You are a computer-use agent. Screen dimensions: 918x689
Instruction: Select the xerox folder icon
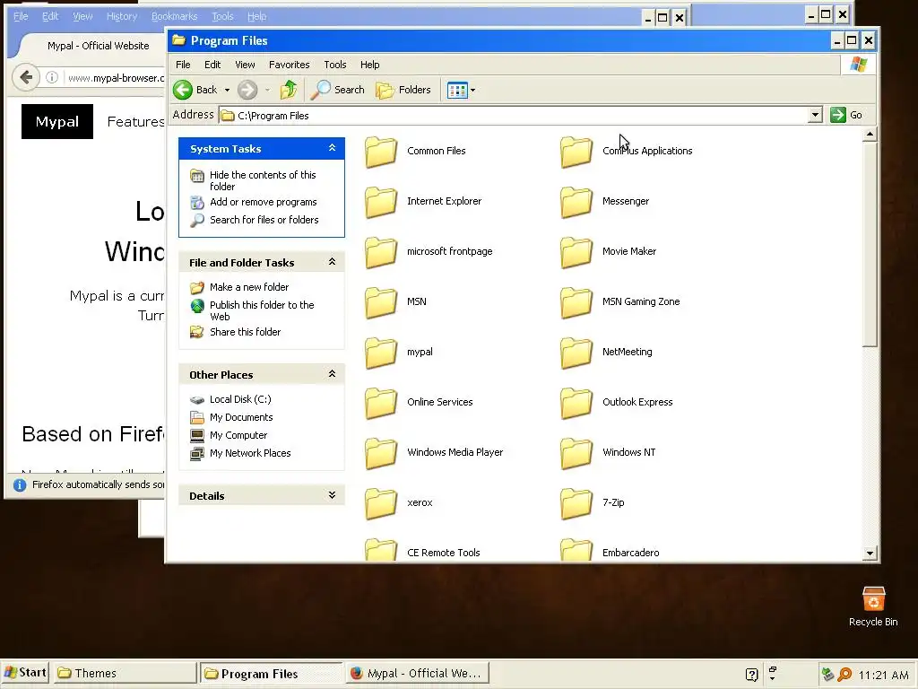(x=381, y=504)
